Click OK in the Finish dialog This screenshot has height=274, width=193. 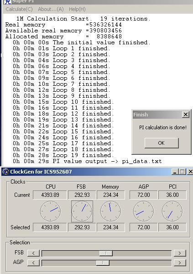pos(162,143)
